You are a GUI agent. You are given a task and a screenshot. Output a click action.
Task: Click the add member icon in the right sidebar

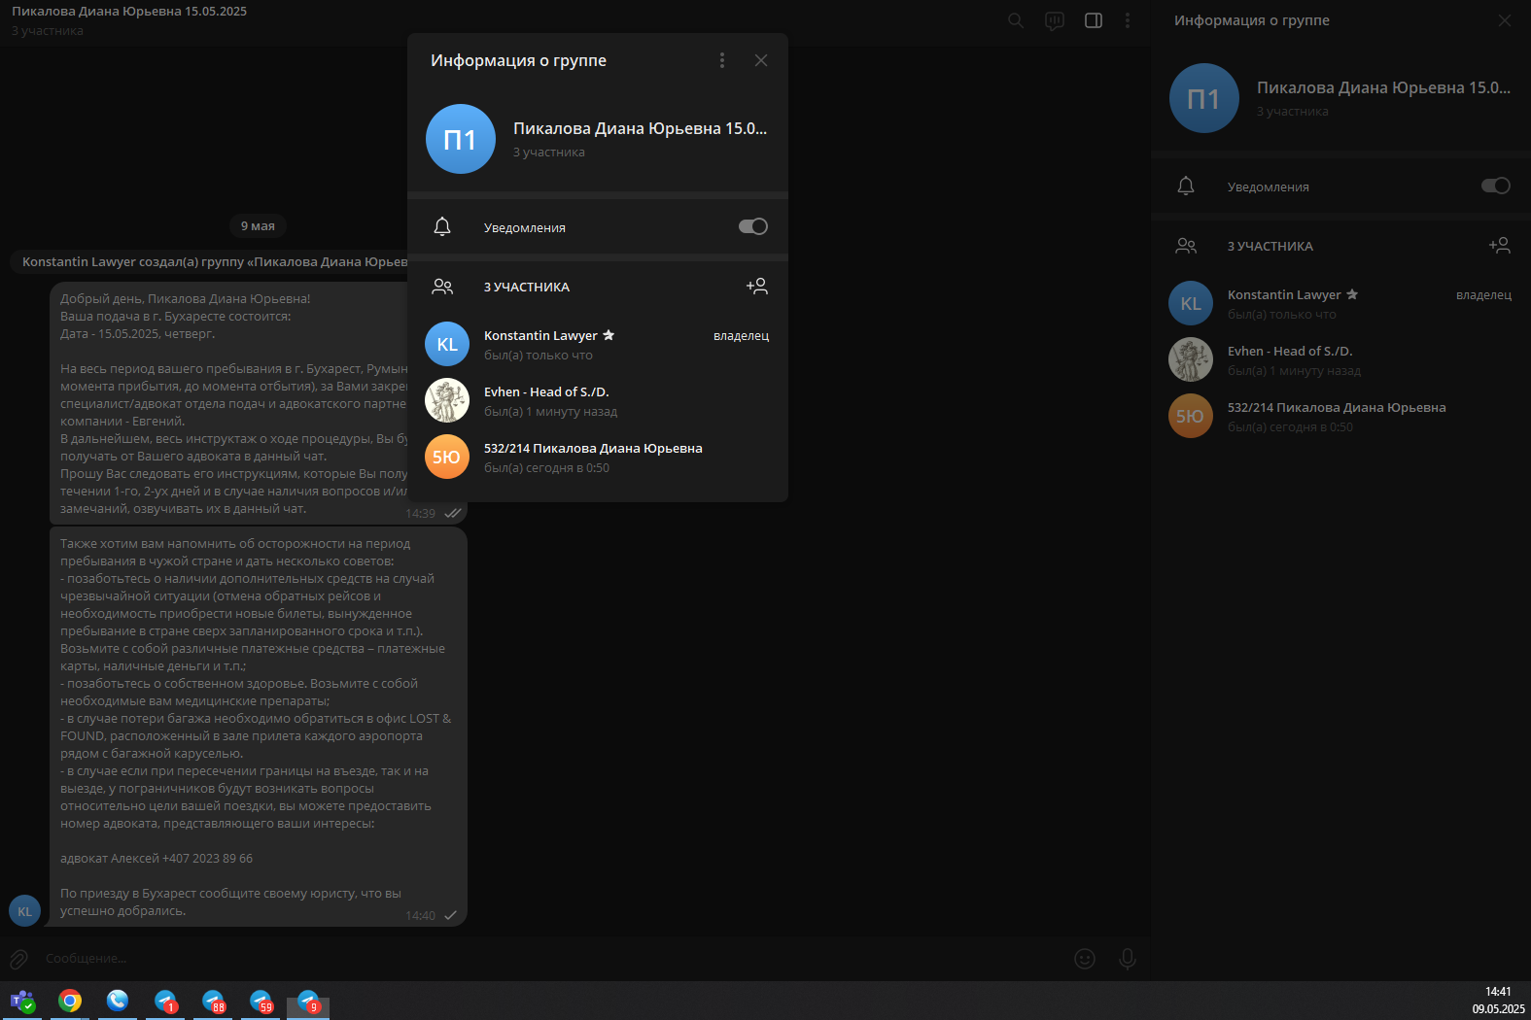tap(1499, 245)
